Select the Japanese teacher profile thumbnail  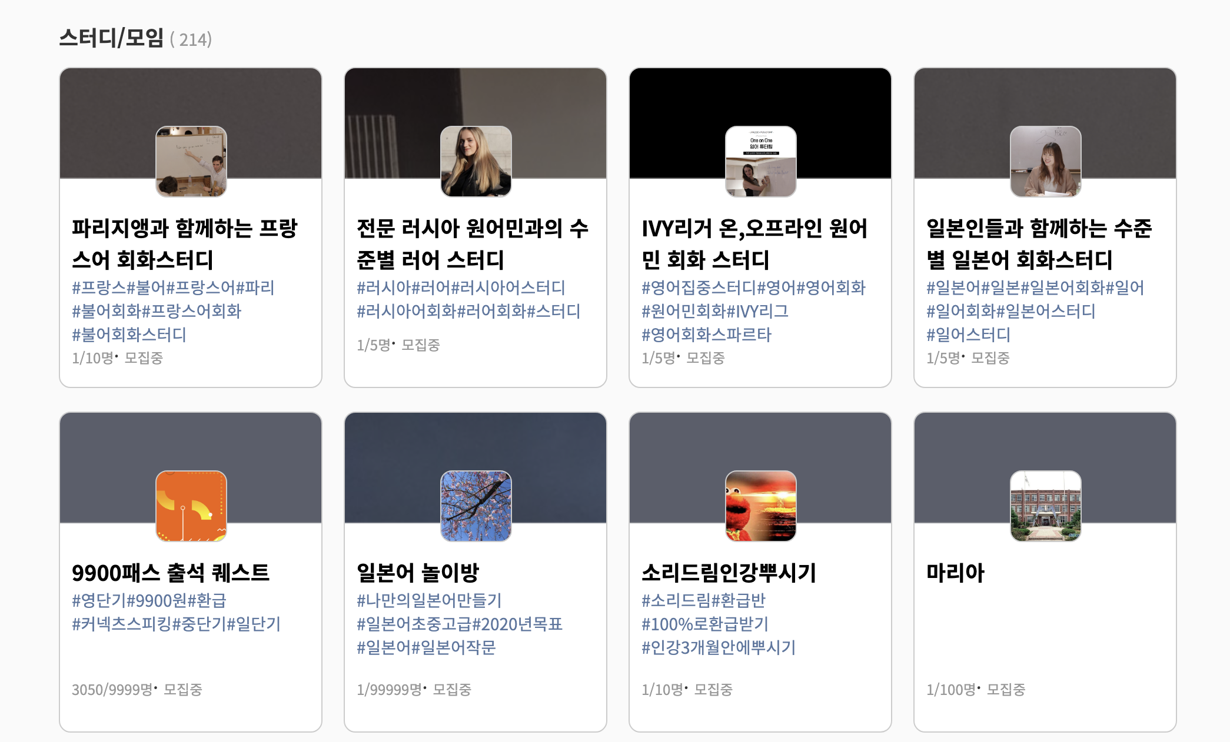coord(1045,161)
